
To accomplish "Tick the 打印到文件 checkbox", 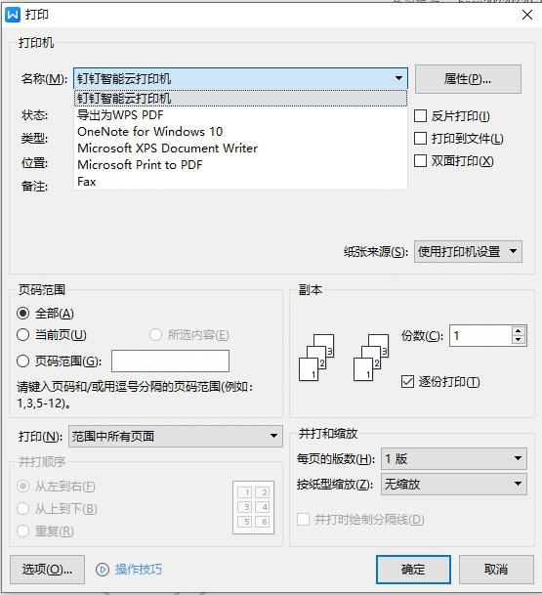I will [420, 138].
